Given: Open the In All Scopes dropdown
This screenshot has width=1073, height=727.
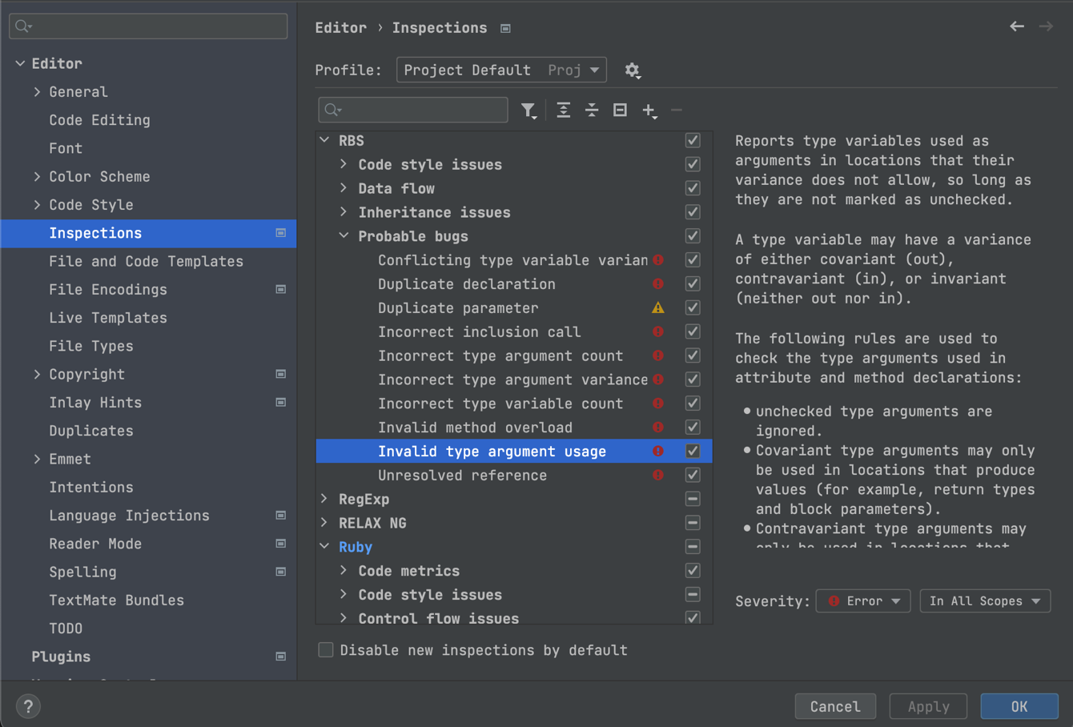Looking at the screenshot, I should (x=984, y=600).
